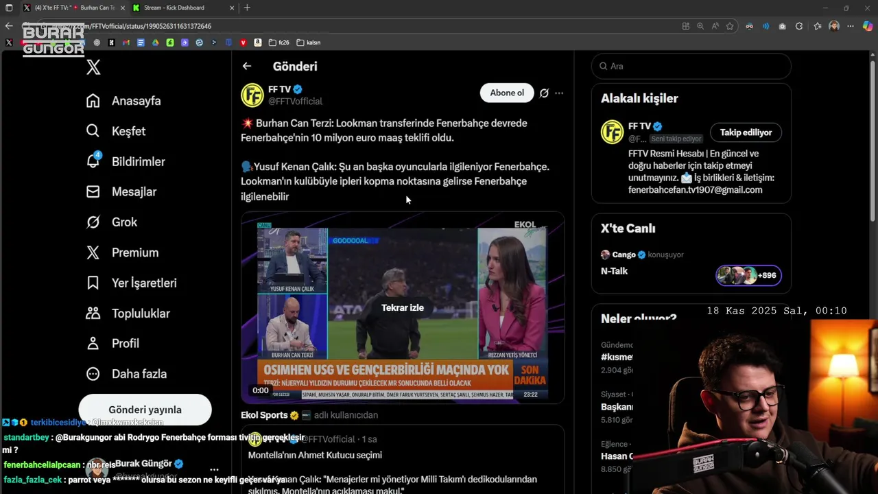Click the +896 listeners badge
Viewport: 878px width, 494px height.
click(748, 275)
